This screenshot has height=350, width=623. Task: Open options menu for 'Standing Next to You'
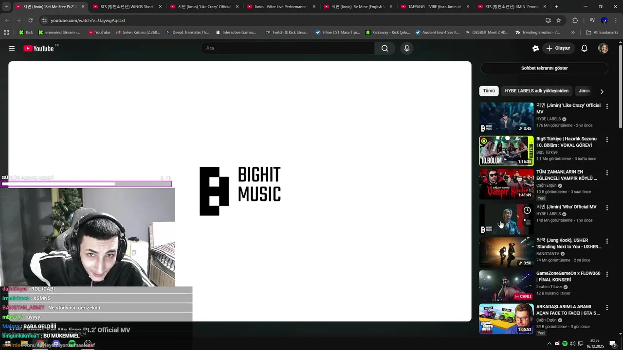[x=607, y=241]
